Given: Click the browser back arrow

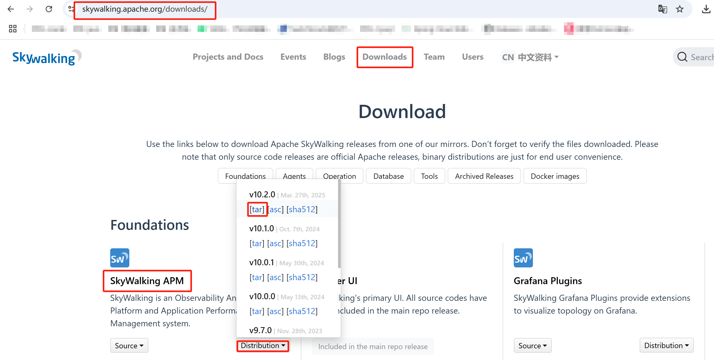Looking at the screenshot, I should (x=11, y=9).
